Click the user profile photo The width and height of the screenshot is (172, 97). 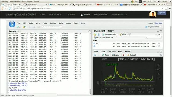[x=153, y=14]
